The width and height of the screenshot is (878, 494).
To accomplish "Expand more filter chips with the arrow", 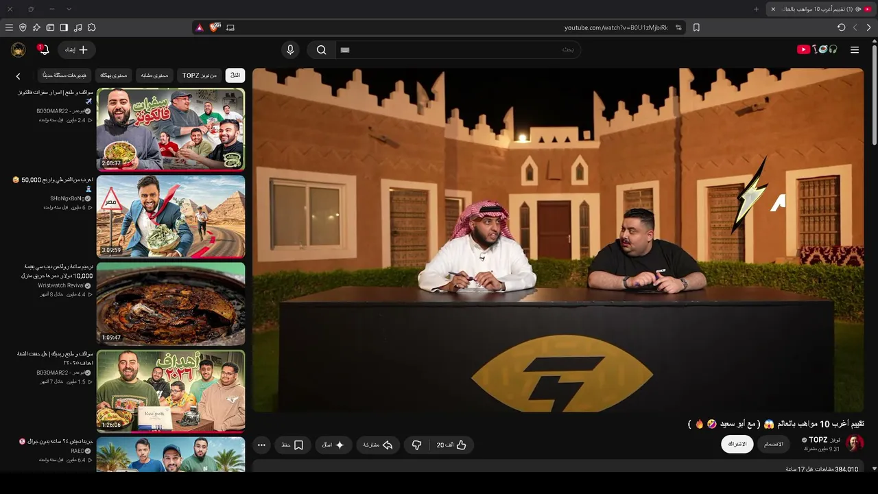I will coord(19,76).
